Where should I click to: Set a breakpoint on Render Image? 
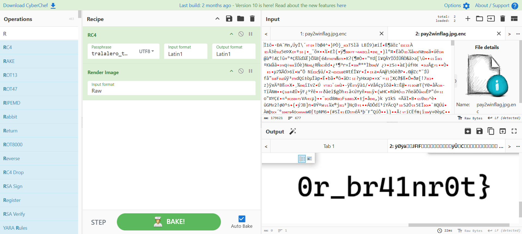pos(251,71)
